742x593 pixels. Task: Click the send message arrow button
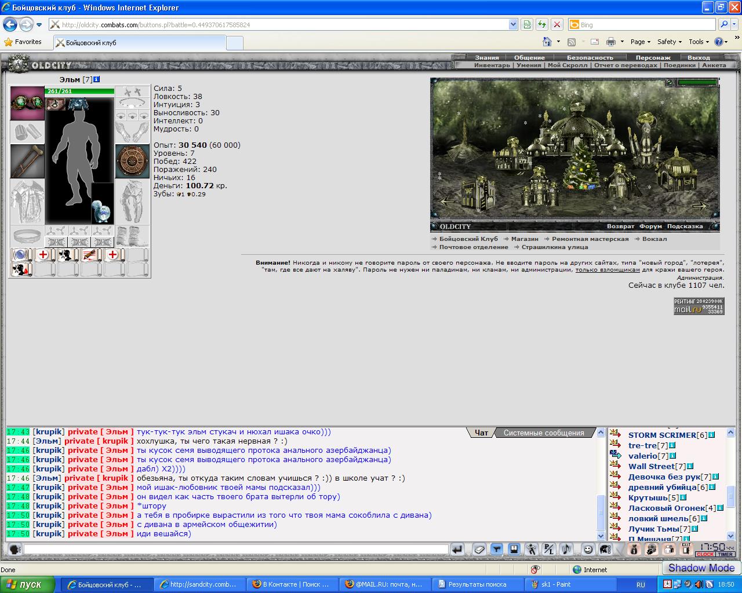coord(457,550)
